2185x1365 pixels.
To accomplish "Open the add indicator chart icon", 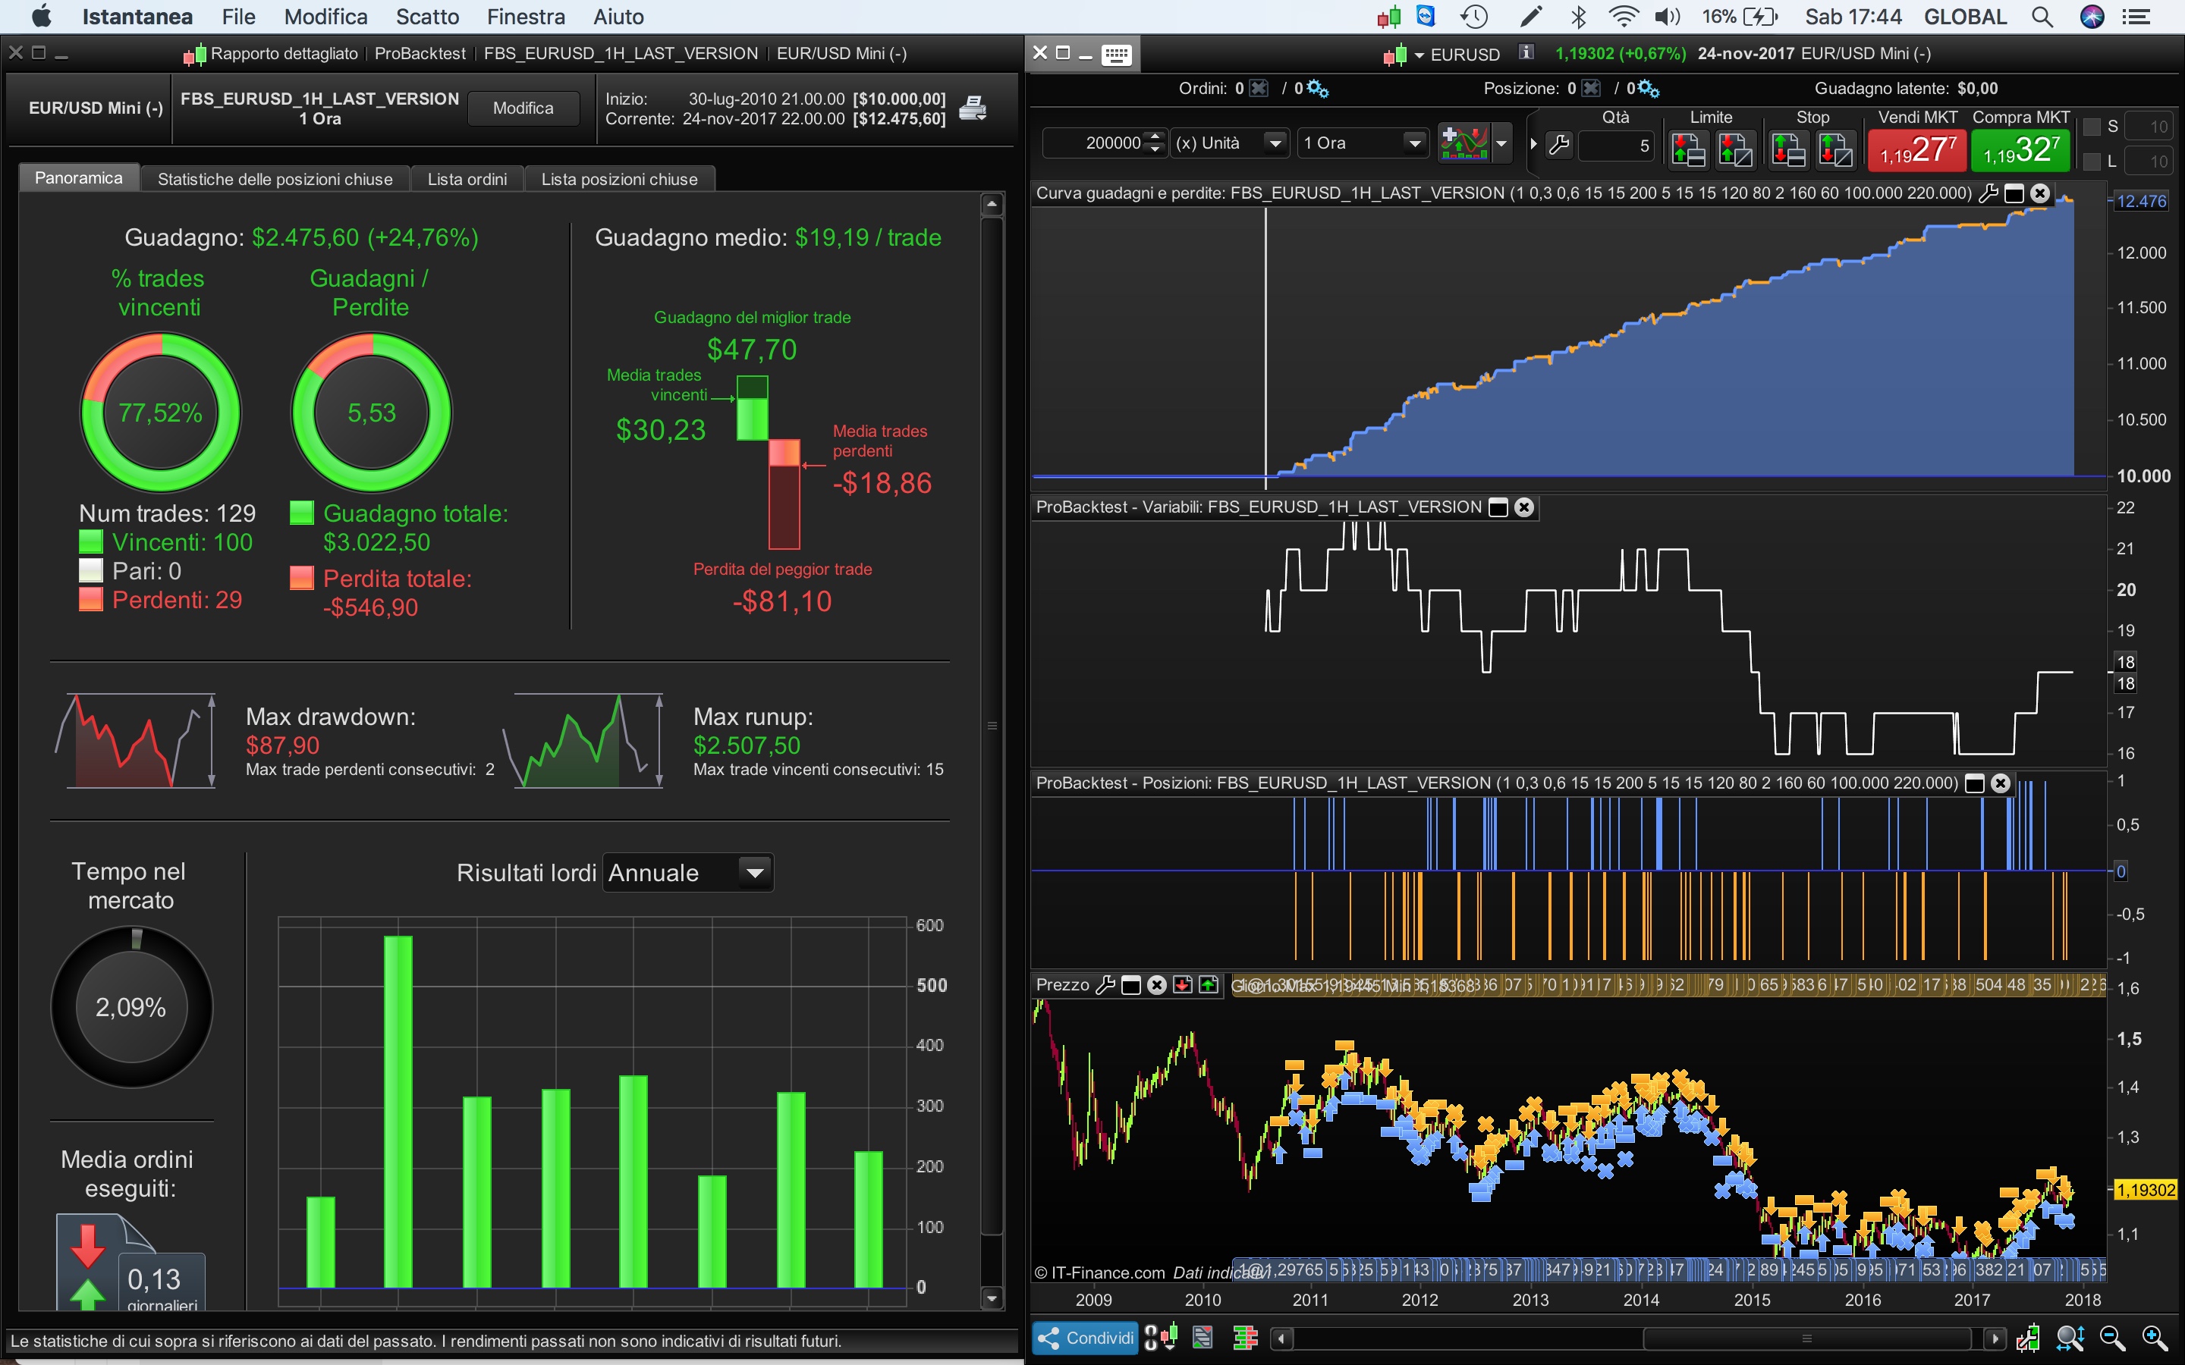I will 1463,143.
